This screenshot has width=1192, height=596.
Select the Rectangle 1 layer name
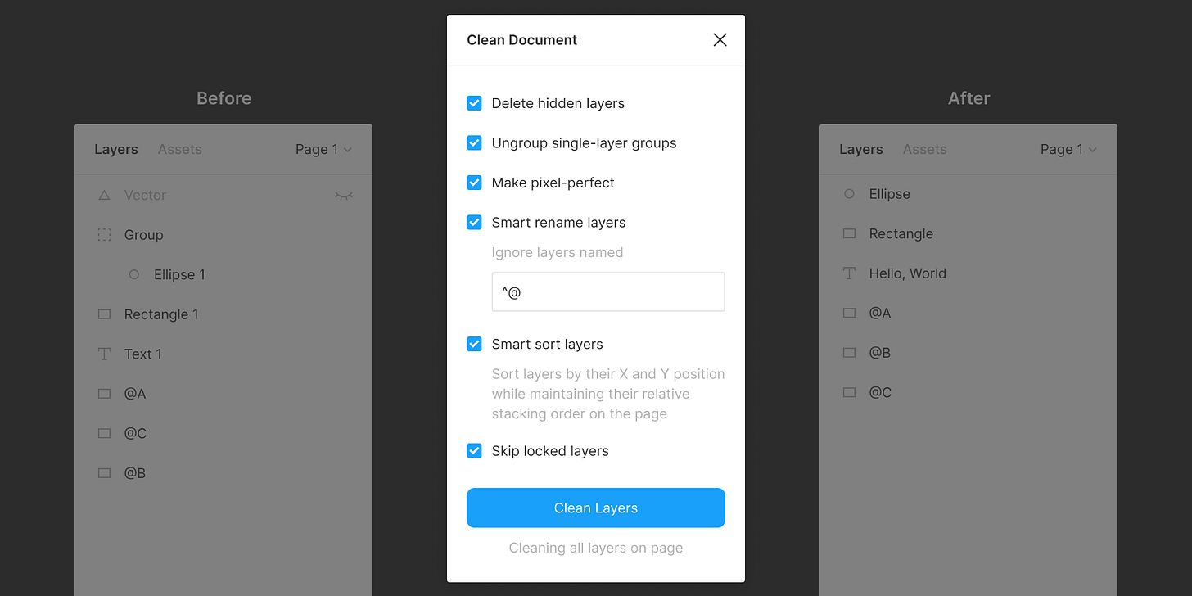click(161, 314)
